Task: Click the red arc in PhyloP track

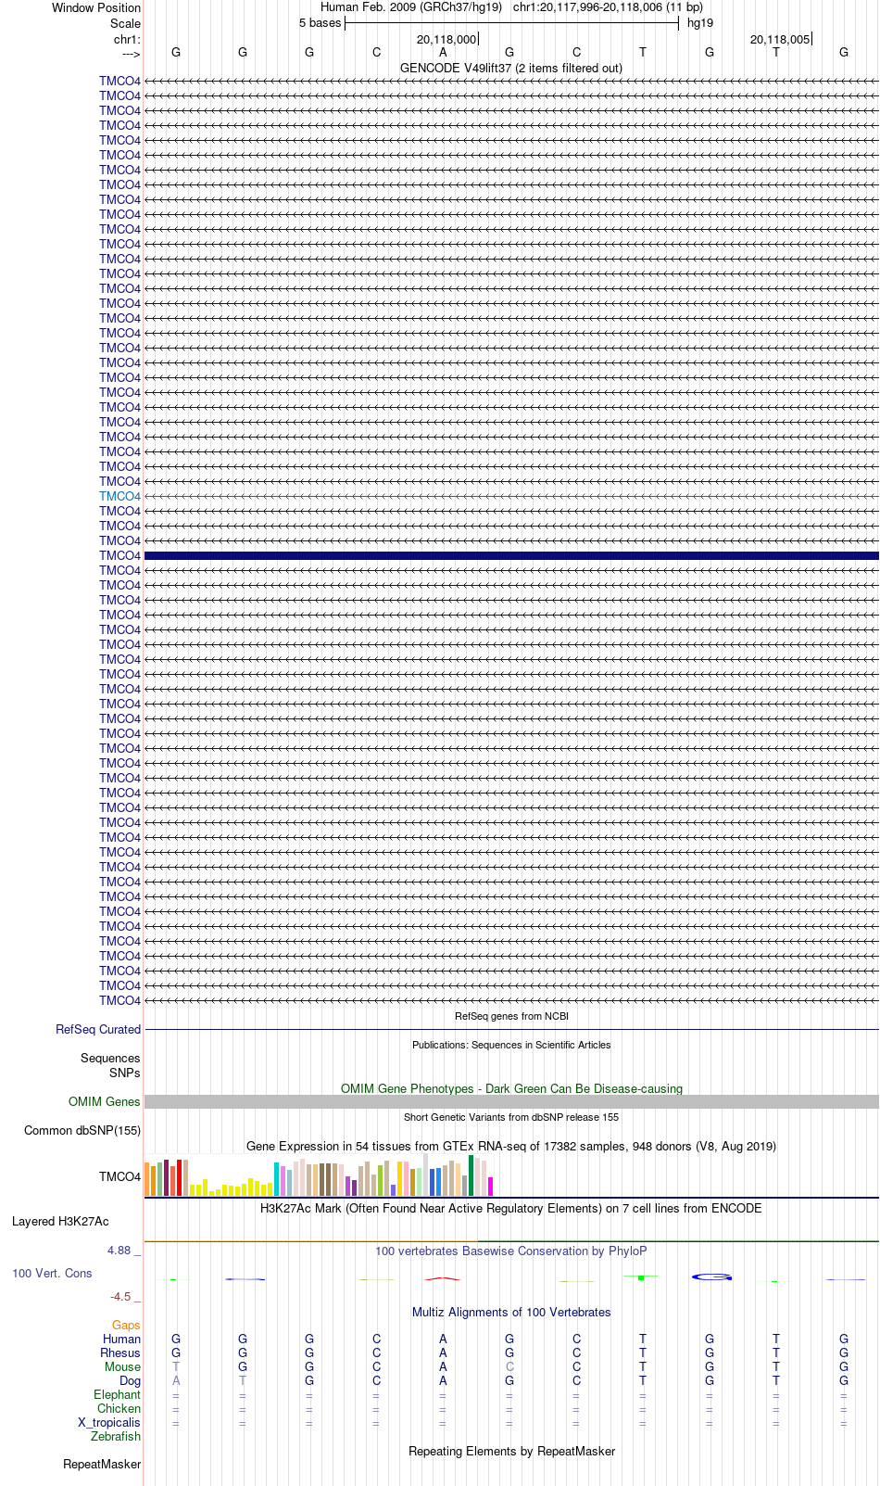Action: click(x=443, y=1278)
